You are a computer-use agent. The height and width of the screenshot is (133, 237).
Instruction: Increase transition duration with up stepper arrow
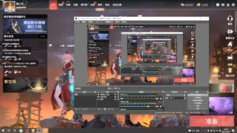(185, 98)
